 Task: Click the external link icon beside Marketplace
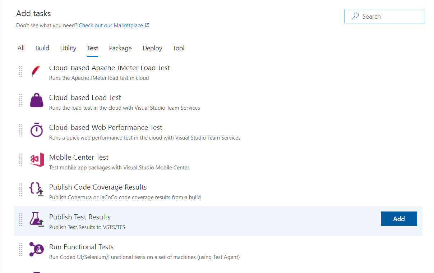coord(147,25)
